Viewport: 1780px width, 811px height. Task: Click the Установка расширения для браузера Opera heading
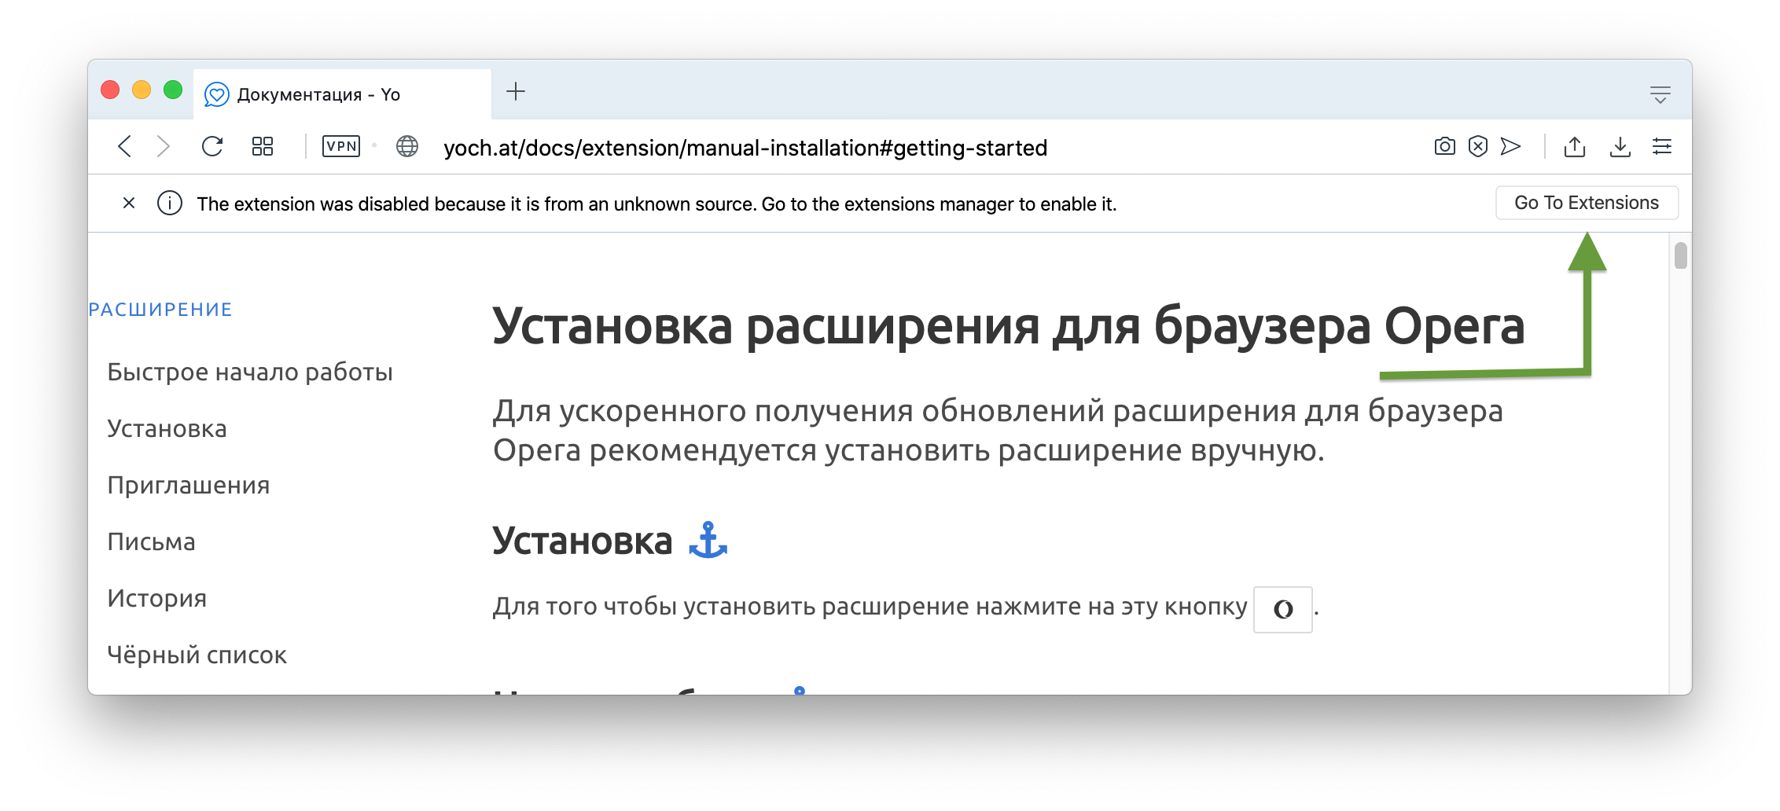1009,325
